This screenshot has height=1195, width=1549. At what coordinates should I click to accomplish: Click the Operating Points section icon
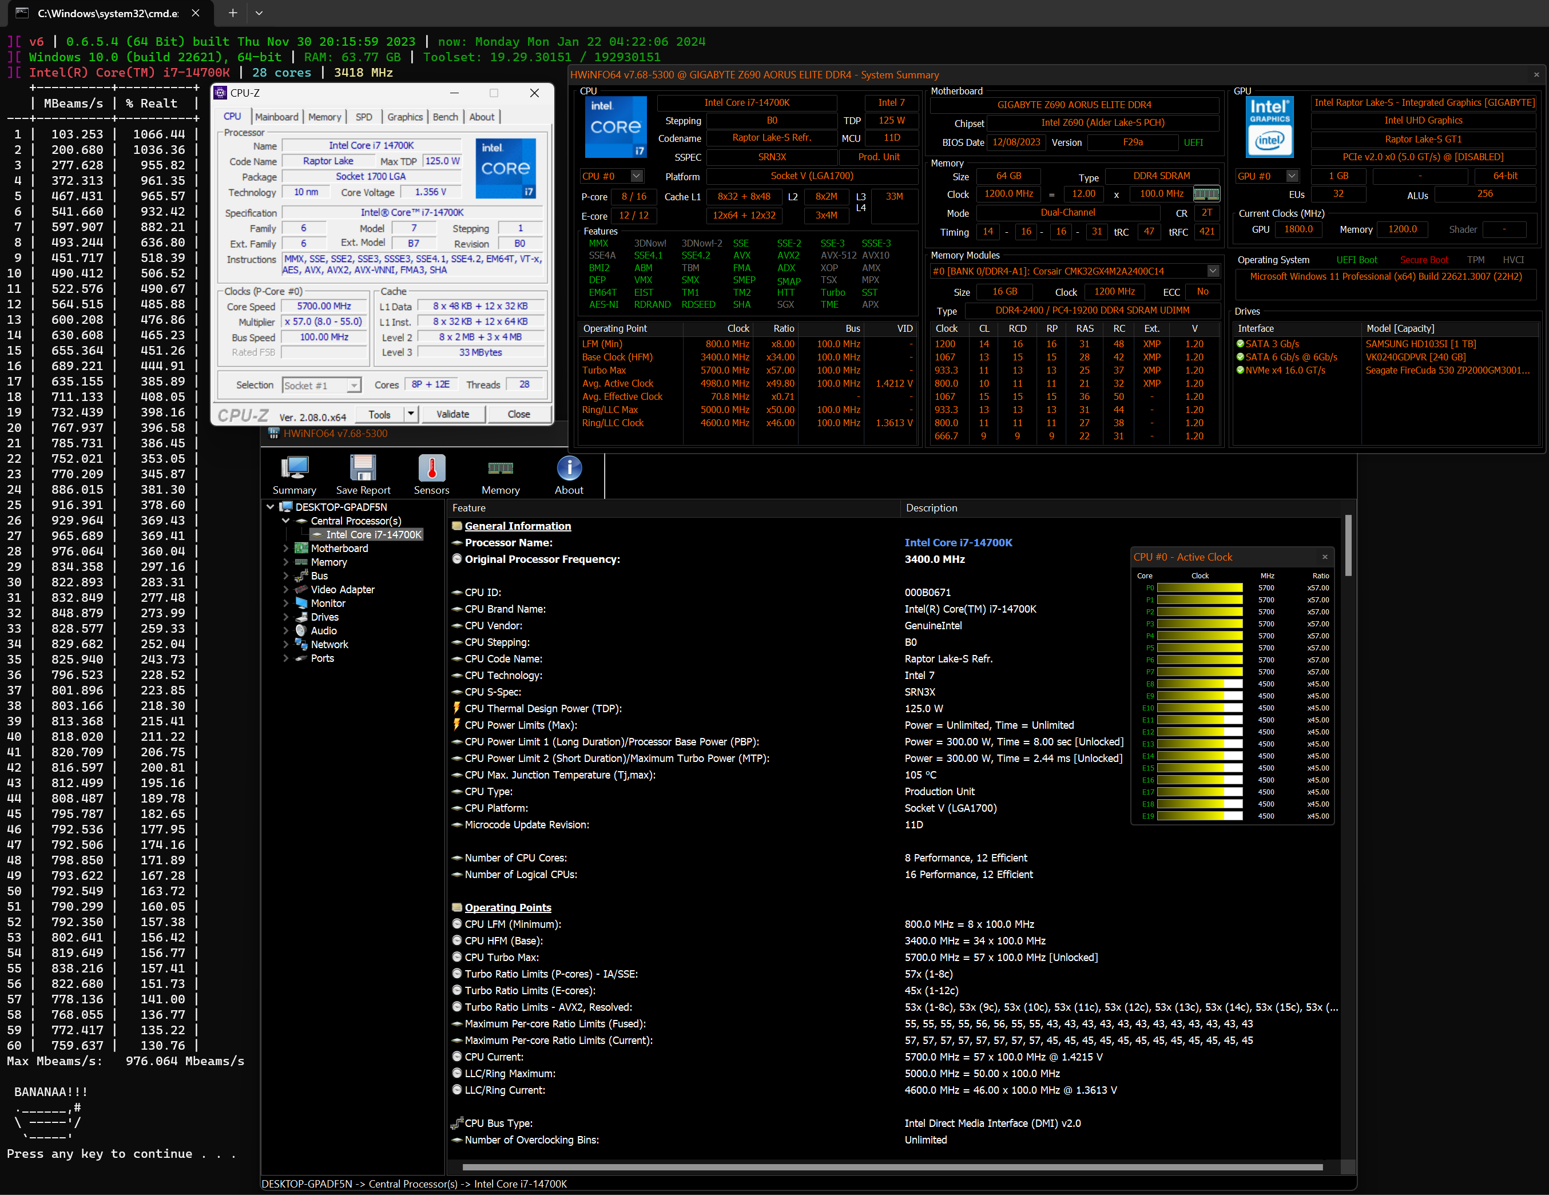(x=458, y=908)
